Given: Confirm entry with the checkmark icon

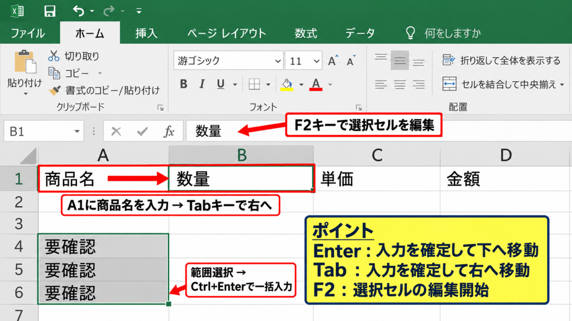Looking at the screenshot, I should (143, 132).
